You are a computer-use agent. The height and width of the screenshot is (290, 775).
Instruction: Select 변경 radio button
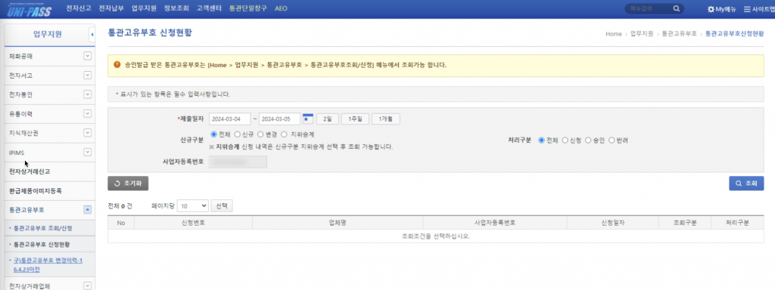(x=260, y=134)
